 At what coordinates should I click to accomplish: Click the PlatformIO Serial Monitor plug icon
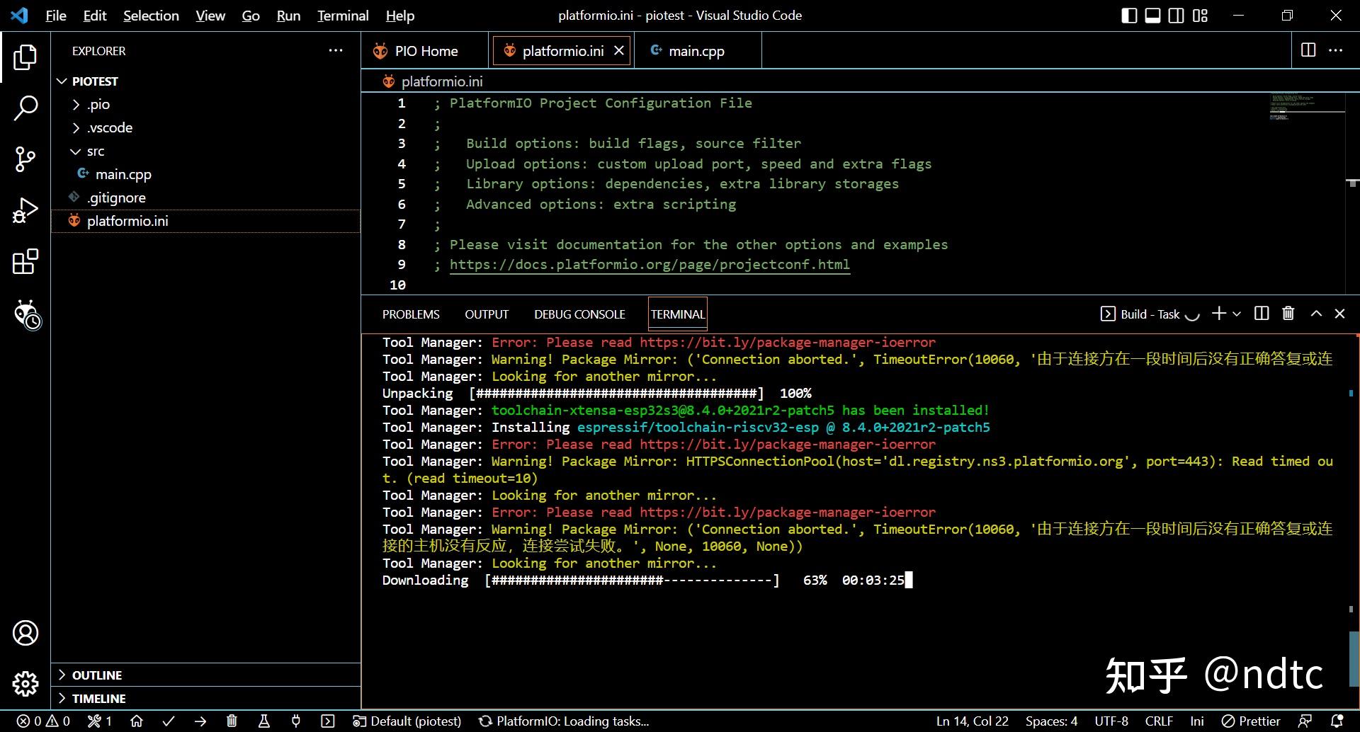[x=296, y=721]
